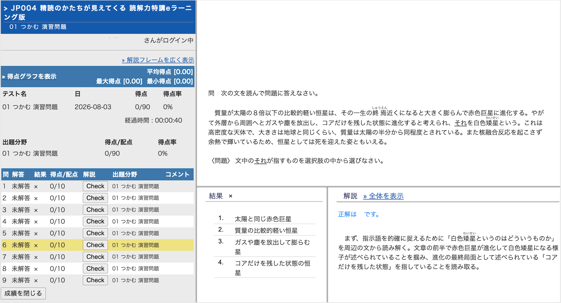
Task: Click the 解答 column header
Action: [x=18, y=175]
